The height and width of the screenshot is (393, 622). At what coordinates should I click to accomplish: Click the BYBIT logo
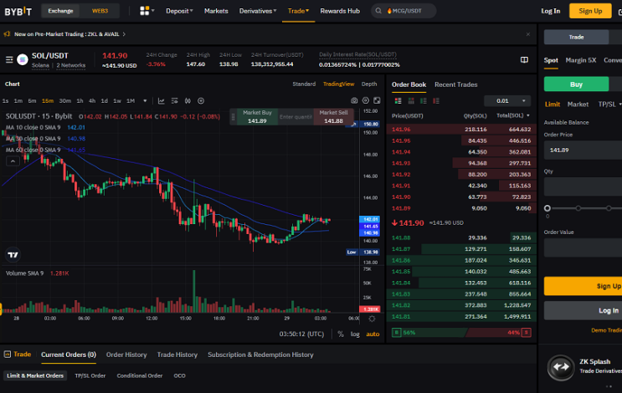(18, 11)
